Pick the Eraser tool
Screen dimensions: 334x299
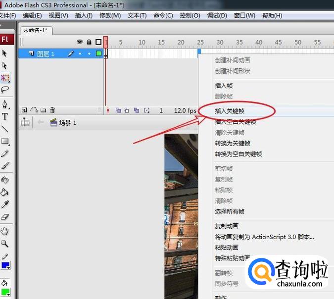(5, 217)
